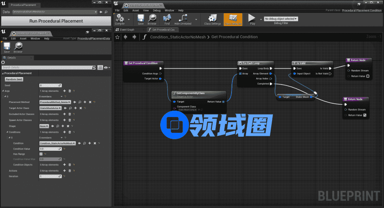384x208 pixels.
Task: Switch to the Event Graph tab
Action: click(127, 30)
